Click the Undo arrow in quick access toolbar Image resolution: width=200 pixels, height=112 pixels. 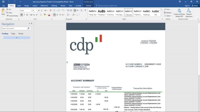[x=9, y=2]
